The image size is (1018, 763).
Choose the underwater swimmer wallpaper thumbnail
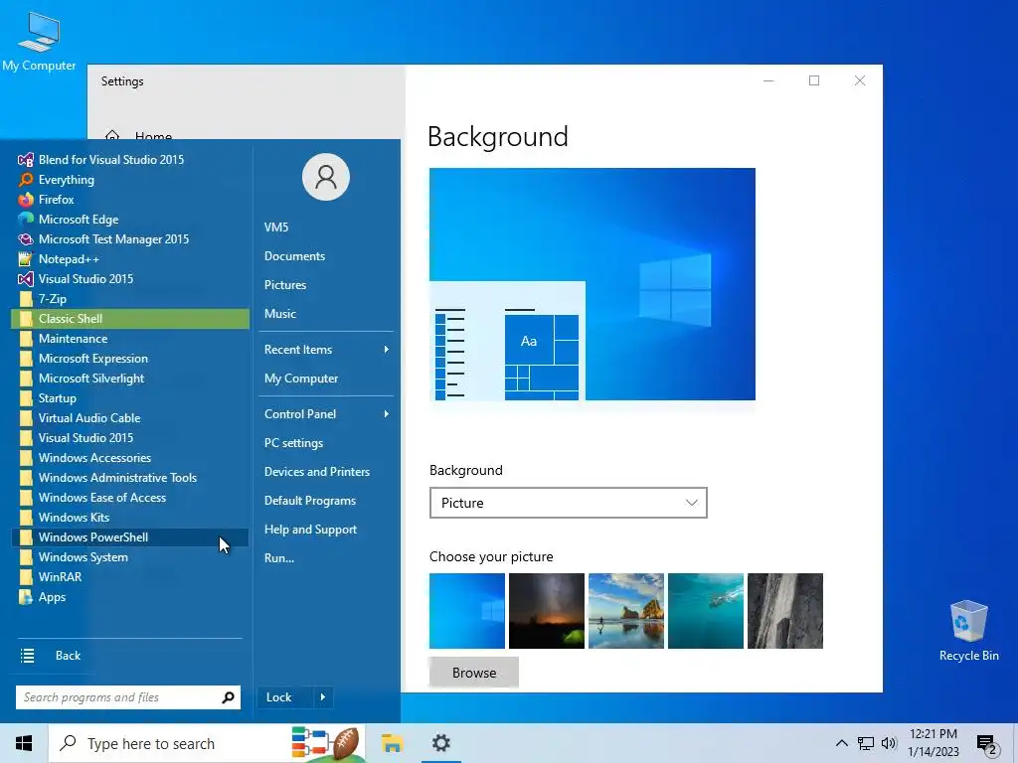pyautogui.click(x=706, y=611)
